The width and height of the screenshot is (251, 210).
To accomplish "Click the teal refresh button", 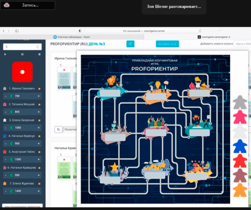I will click(x=130, y=44).
